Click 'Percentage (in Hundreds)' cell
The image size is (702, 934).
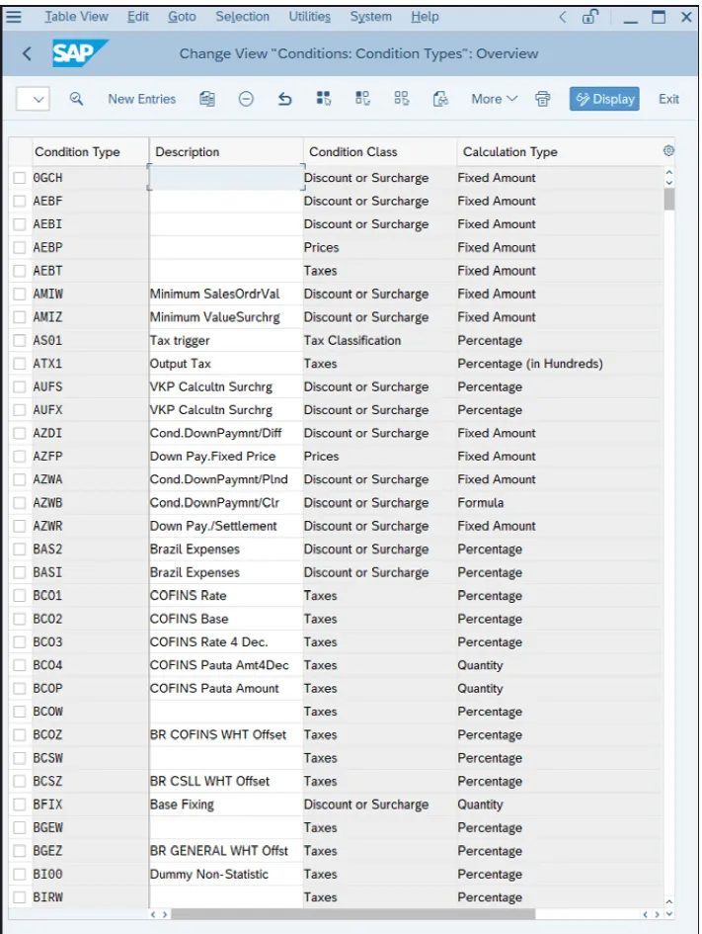click(x=559, y=364)
